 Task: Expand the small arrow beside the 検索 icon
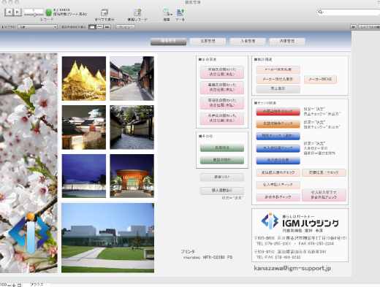point(172,14)
